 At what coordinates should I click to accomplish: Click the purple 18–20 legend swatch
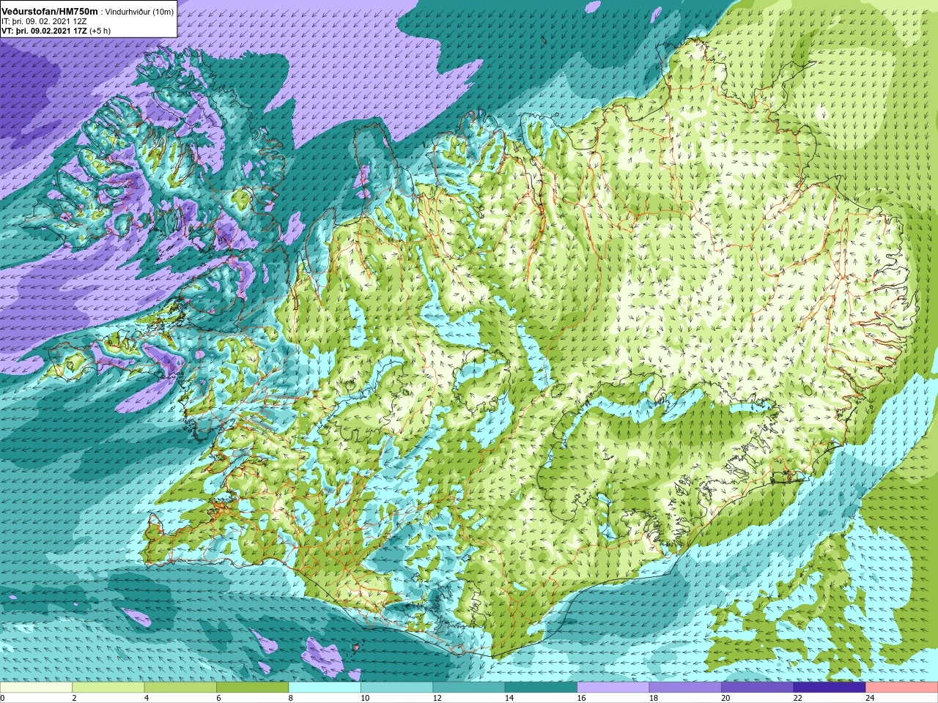(x=685, y=688)
